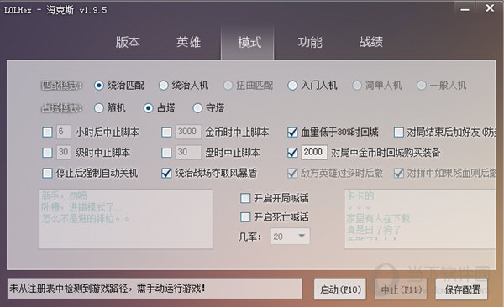The width and height of the screenshot is (504, 307).
Task: Enable 小时后中止脚本 checkbox
Action: 47,133
